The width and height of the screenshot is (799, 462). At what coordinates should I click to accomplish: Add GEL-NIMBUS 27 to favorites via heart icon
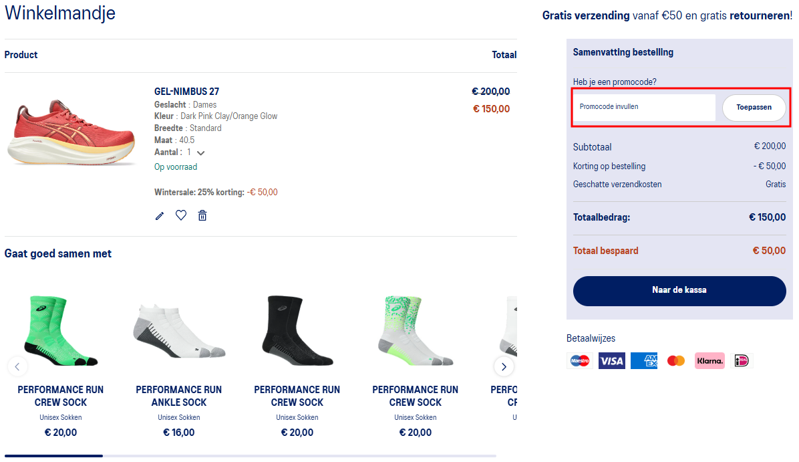coord(180,215)
